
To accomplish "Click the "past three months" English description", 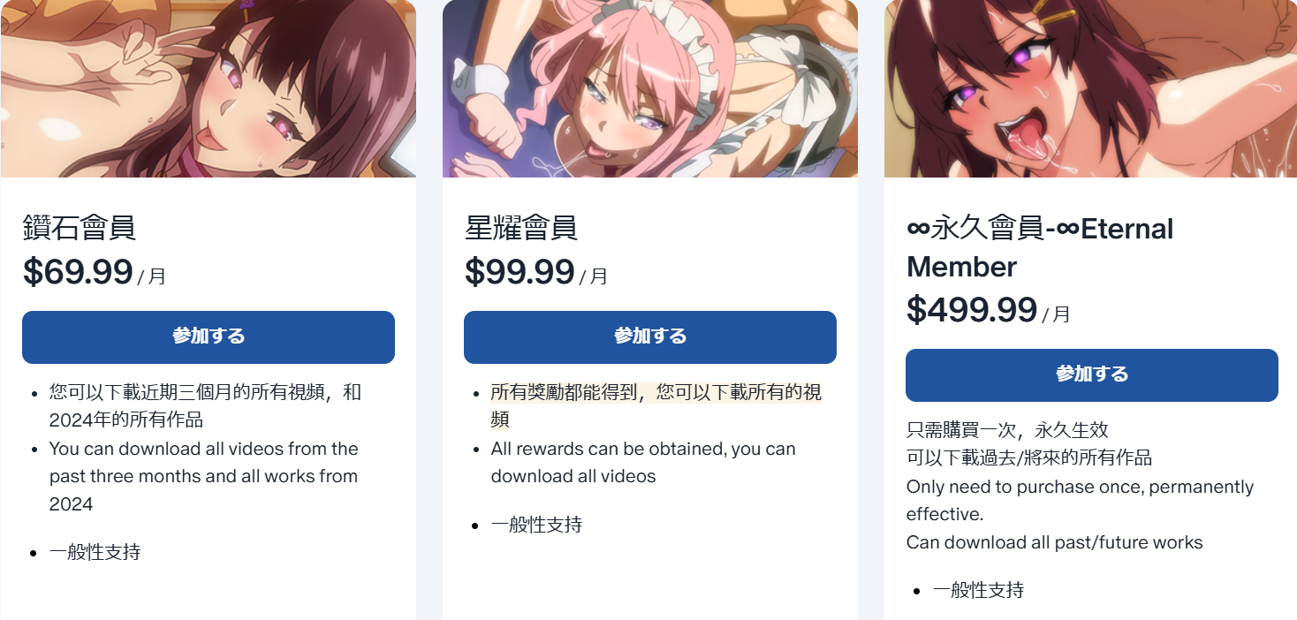I will [x=203, y=476].
